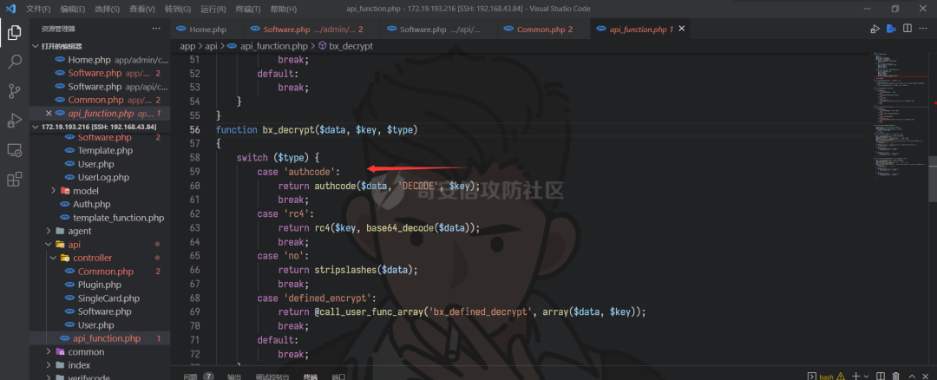
Task: Maximize the bottom panel size
Action: tap(913, 377)
